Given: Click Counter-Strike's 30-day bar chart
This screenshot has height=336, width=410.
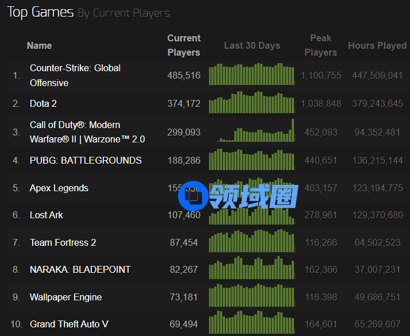Looking at the screenshot, I should click(252, 75).
